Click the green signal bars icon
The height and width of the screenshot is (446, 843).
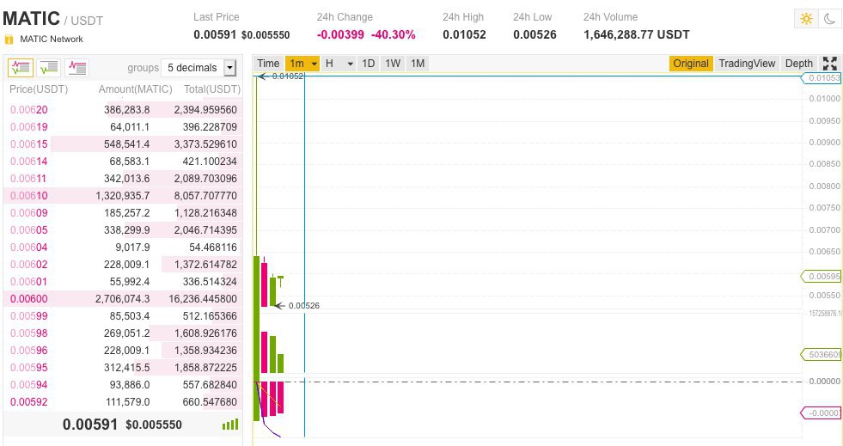230,425
